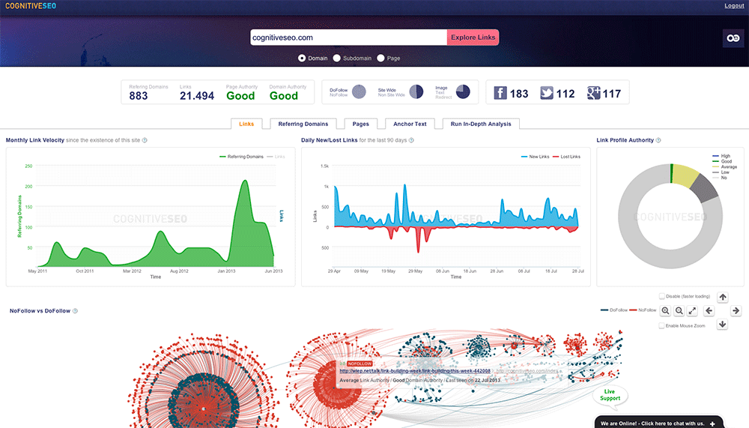Click the Image/Text/Redirect pie chart icon

click(x=463, y=91)
